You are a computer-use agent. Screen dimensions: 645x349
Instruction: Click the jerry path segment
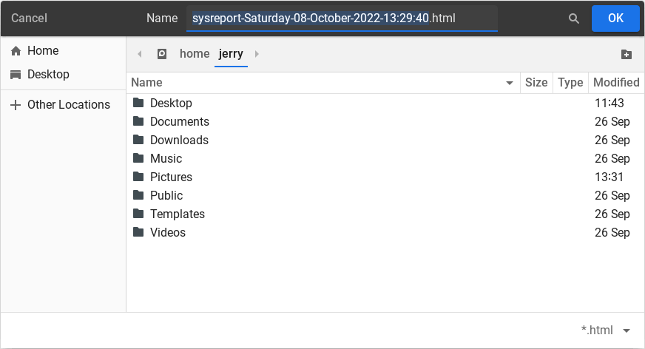231,54
